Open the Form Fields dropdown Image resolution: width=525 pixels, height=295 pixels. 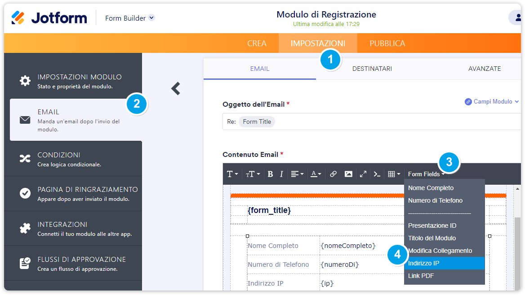(426, 174)
